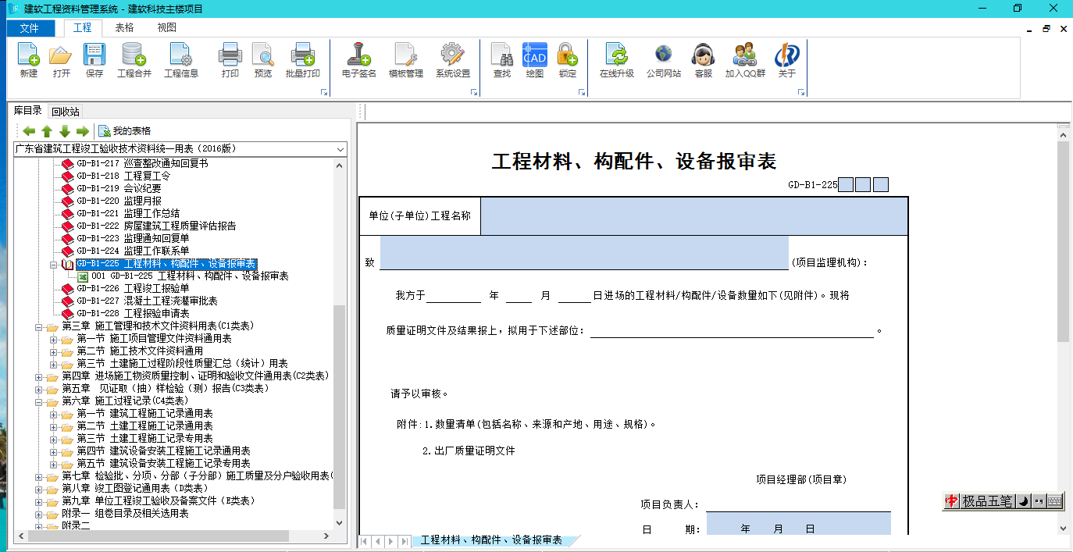Switch to the 工程 ribbon tab

pos(82,28)
